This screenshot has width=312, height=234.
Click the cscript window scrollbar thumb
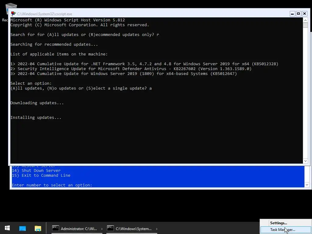[x=305, y=25]
